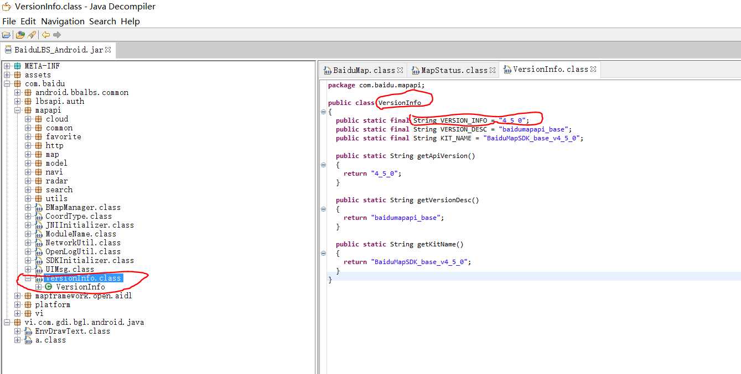741x374 pixels.
Task: Collapse the VersionInfo class body fold
Action: pyautogui.click(x=323, y=112)
